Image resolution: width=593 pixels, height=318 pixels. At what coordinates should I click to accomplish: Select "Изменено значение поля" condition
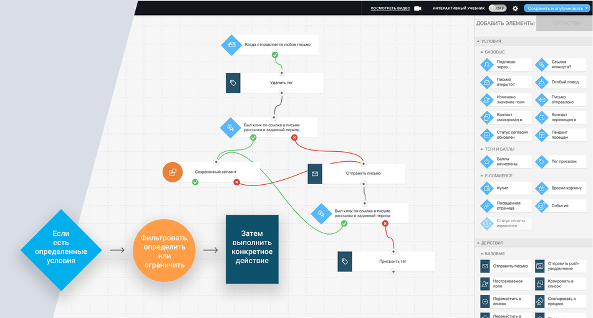point(506,100)
